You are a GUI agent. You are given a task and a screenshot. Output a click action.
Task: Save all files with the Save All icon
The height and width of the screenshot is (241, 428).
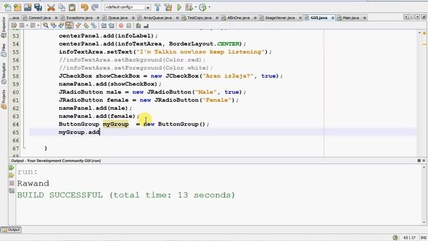[x=38, y=7]
